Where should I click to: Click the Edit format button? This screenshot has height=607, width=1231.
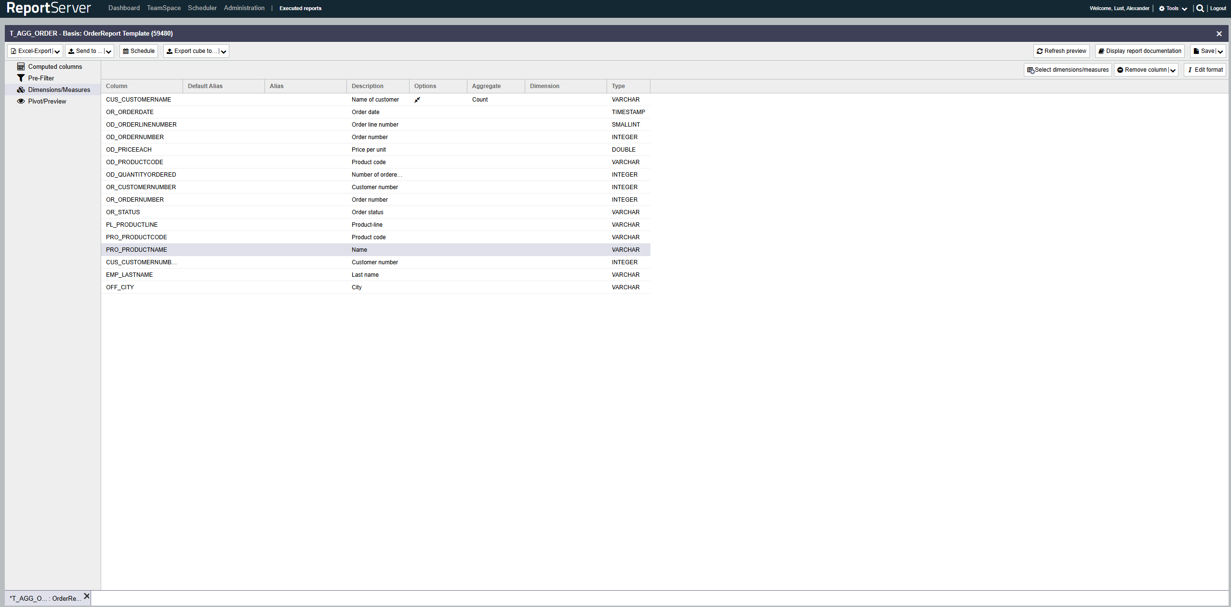click(1205, 70)
